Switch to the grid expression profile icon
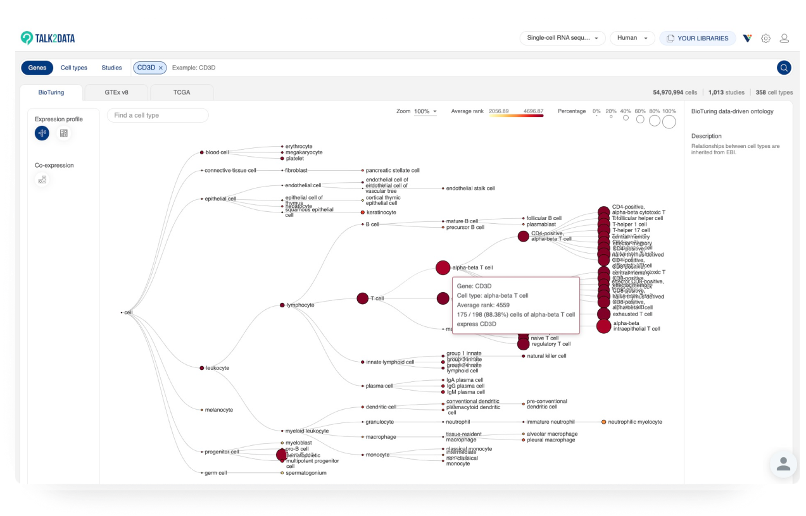This screenshot has height=516, width=806. point(63,133)
